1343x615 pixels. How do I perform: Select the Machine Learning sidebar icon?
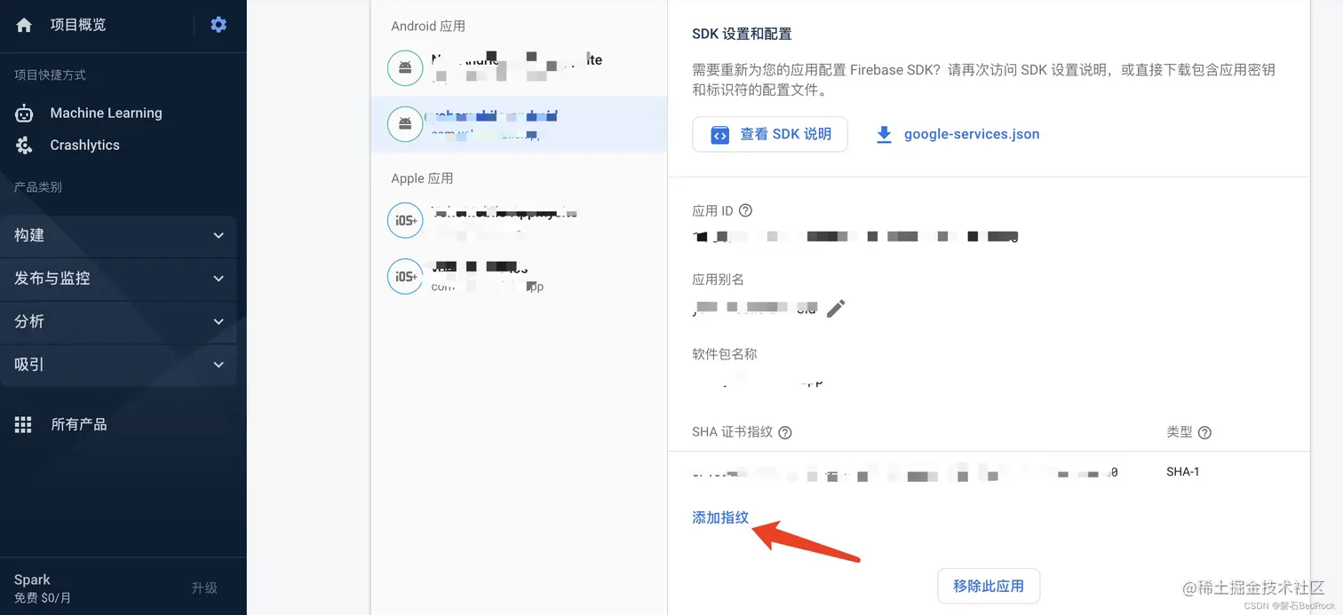pyautogui.click(x=22, y=113)
